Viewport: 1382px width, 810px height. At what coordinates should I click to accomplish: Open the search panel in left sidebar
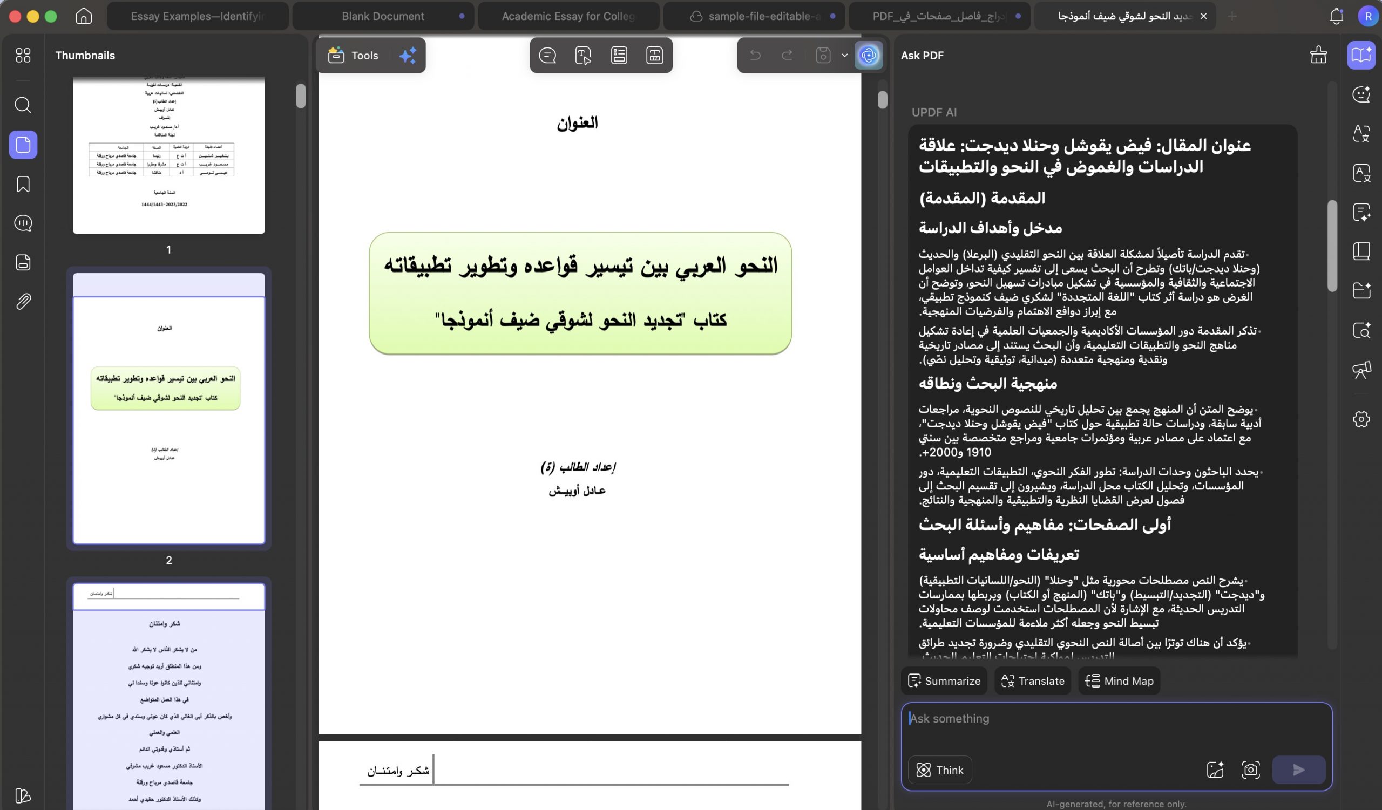click(x=23, y=105)
